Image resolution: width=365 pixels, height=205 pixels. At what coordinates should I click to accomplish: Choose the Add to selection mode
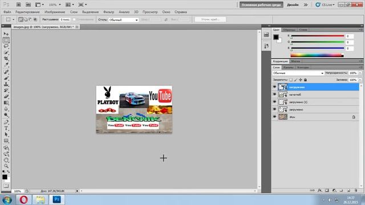point(26,19)
